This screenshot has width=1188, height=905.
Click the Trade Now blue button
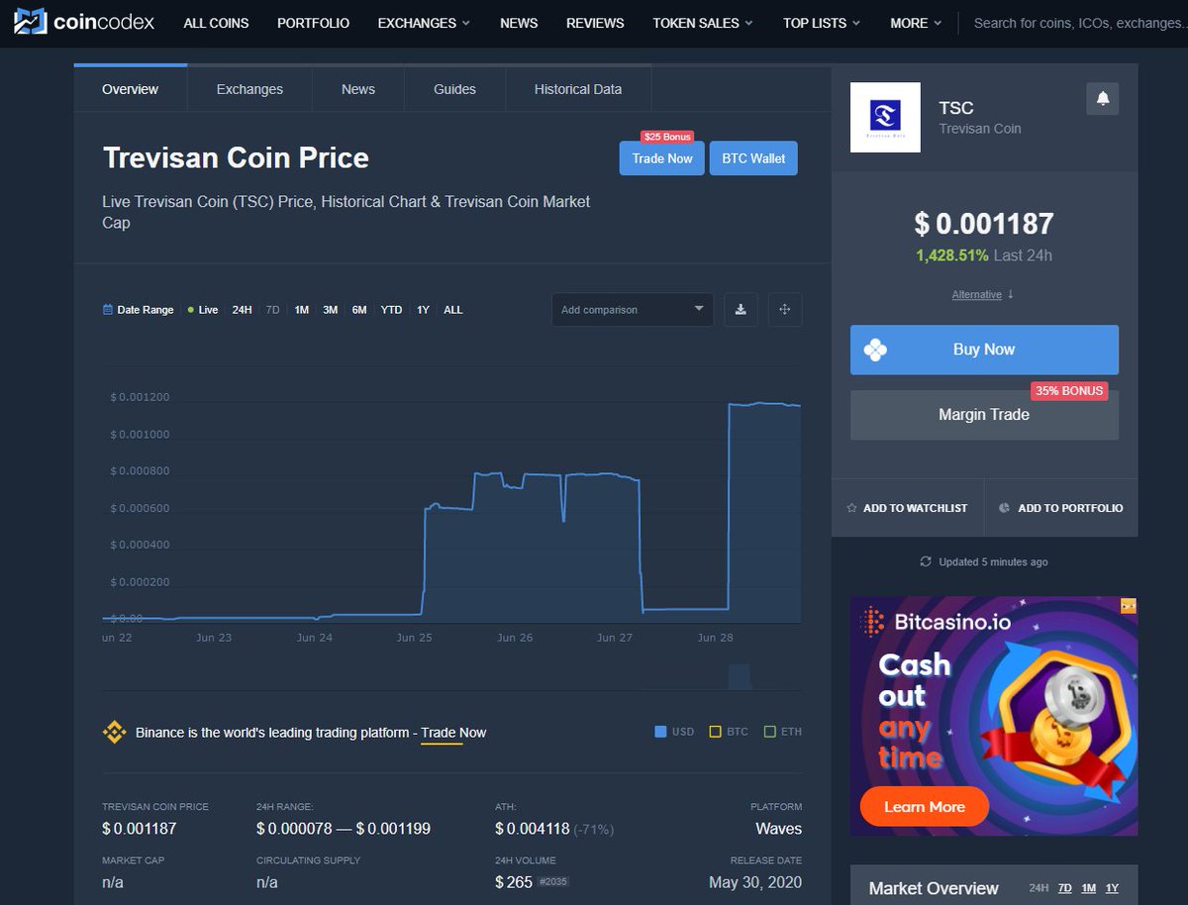(662, 158)
